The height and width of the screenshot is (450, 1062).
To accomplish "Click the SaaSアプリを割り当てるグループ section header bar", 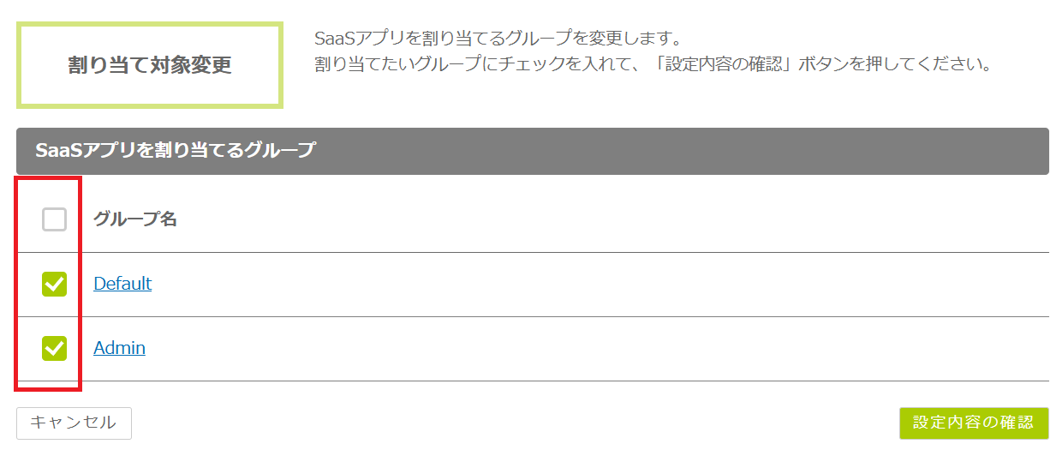I will 532,151.
